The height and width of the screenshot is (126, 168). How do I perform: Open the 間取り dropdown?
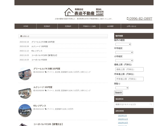point(122,88)
